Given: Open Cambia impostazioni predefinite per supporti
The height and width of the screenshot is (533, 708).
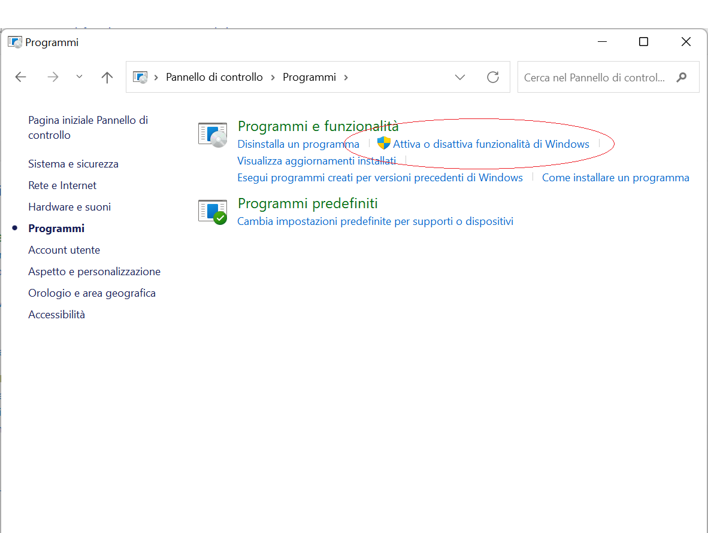Looking at the screenshot, I should tap(375, 221).
